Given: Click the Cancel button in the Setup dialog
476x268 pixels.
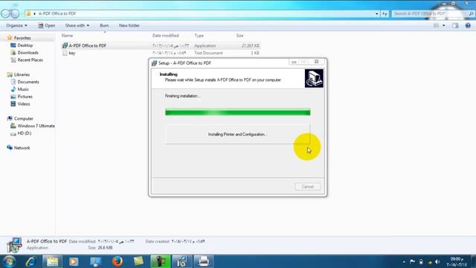Looking at the screenshot, I should [307, 187].
